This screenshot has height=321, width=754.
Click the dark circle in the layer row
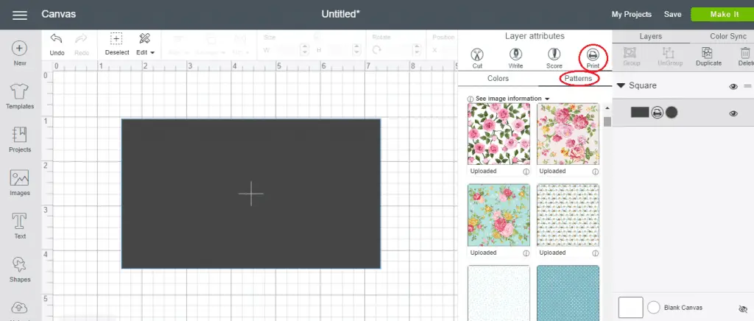click(x=672, y=113)
